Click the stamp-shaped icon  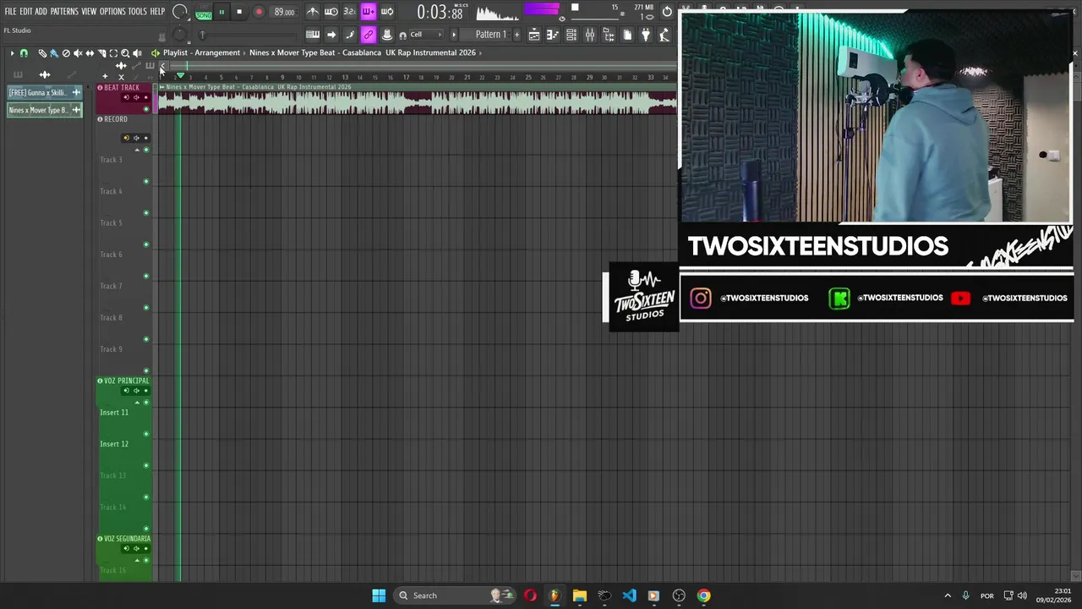coord(386,35)
